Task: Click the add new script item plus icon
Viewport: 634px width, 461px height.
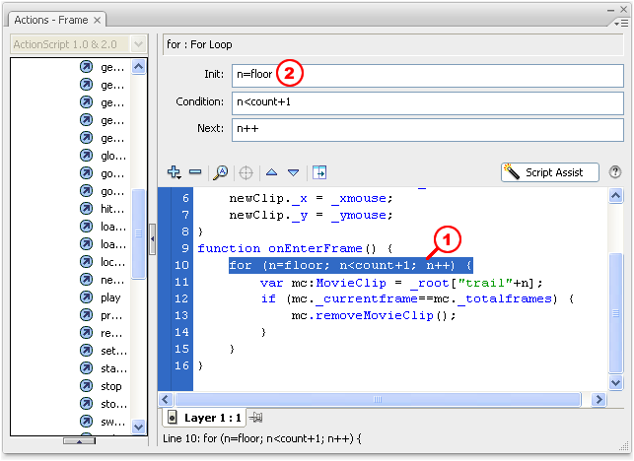Action: [175, 172]
